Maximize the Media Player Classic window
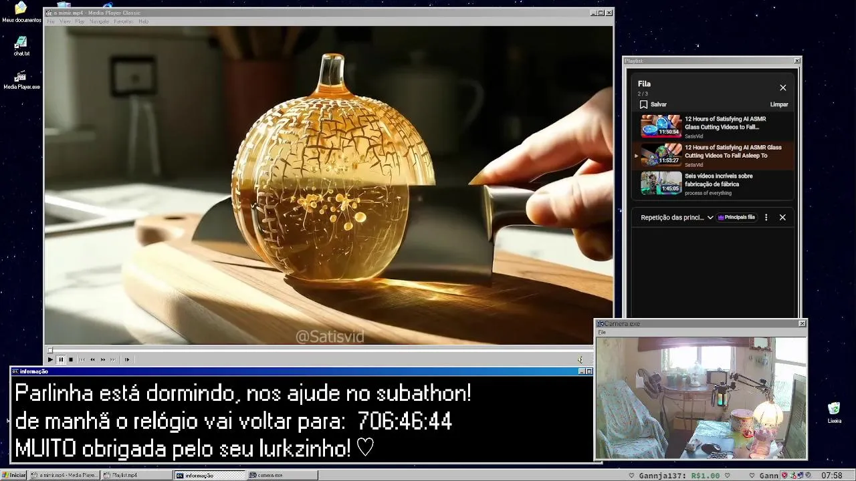The width and height of the screenshot is (856, 481). (x=601, y=13)
